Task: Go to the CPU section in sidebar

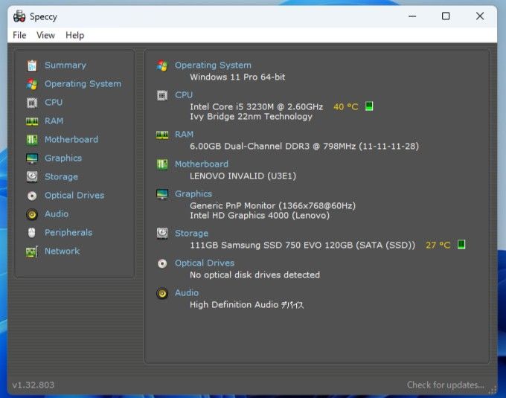Action: pyautogui.click(x=54, y=102)
